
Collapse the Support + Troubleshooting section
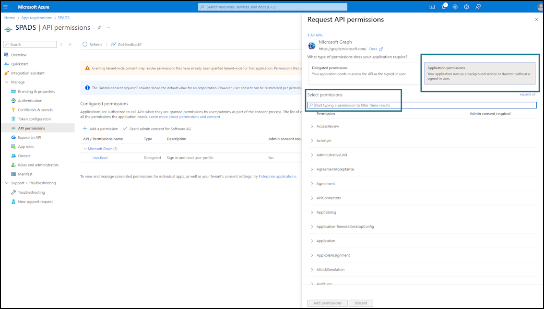click(x=6, y=183)
